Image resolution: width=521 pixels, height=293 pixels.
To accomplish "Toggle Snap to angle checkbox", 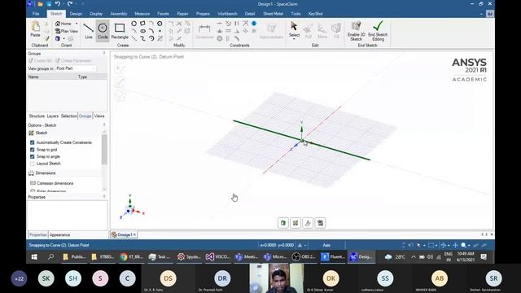I will (x=33, y=156).
